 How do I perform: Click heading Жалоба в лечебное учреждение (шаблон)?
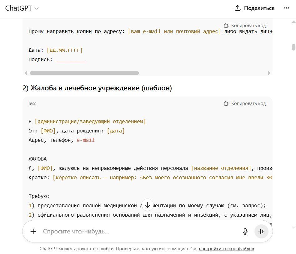tap(97, 88)
